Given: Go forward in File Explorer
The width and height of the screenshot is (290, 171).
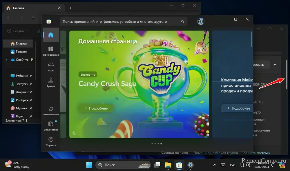Looking at the screenshot, I should [21, 18].
